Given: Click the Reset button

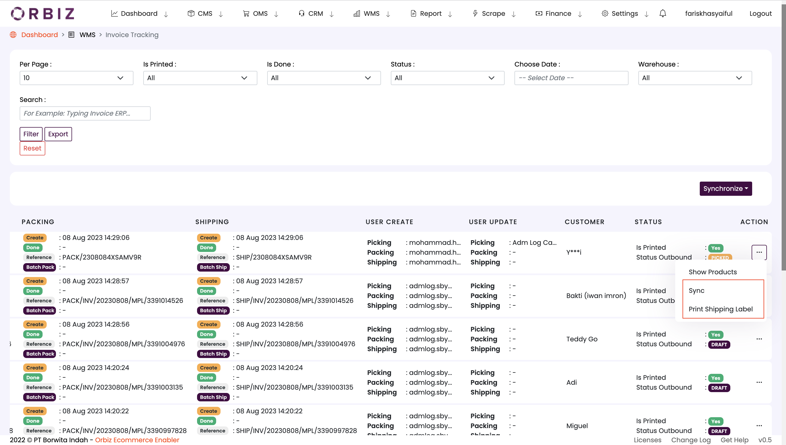Looking at the screenshot, I should pos(32,148).
